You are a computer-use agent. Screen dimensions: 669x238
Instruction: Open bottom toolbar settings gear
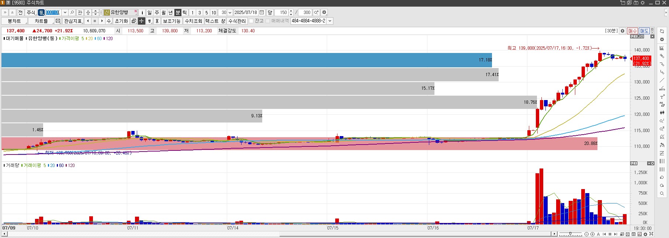coord(645,234)
